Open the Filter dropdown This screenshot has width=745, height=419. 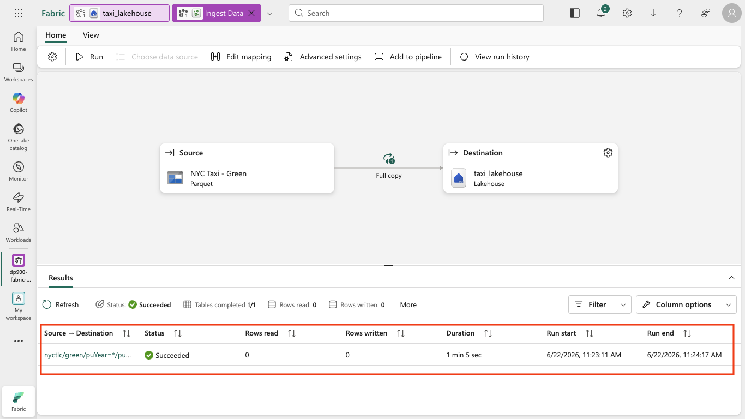[600, 304]
